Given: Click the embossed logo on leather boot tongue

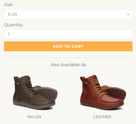Looking at the screenshot, I should point(96,80).
